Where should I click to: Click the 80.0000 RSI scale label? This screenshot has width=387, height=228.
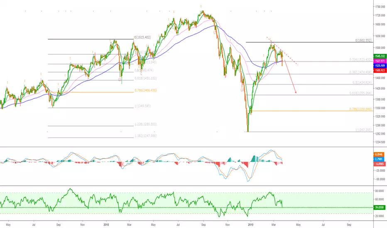pos(380,191)
